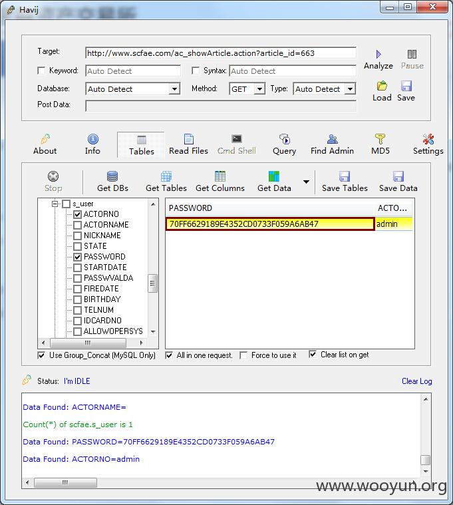Click the ACTO... column header
Screen dimensions: 453x505
[x=393, y=208]
